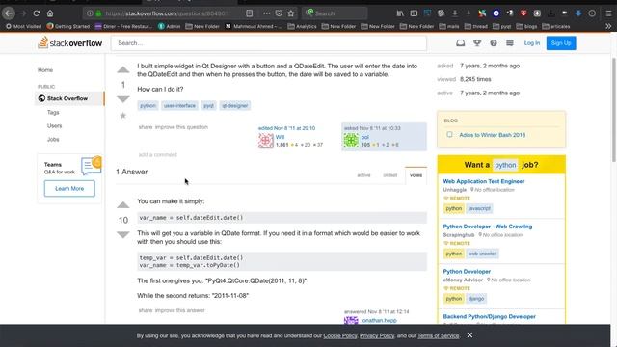
Task: Sort answers by active tab
Action: tap(363, 175)
